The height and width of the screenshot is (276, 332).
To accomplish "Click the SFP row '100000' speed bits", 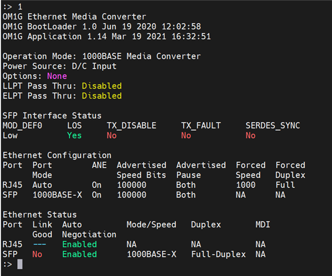I will coord(131,195).
